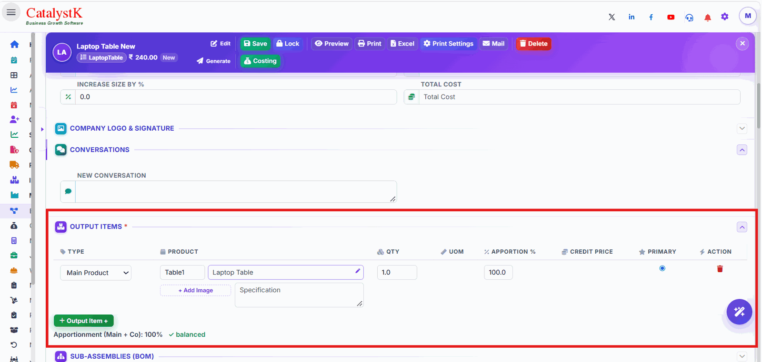762x362 pixels.
Task: Click the add-user icon in sidebar
Action: pos(14,119)
